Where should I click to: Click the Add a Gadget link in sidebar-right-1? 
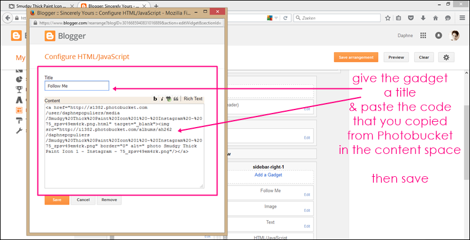pos(268,175)
